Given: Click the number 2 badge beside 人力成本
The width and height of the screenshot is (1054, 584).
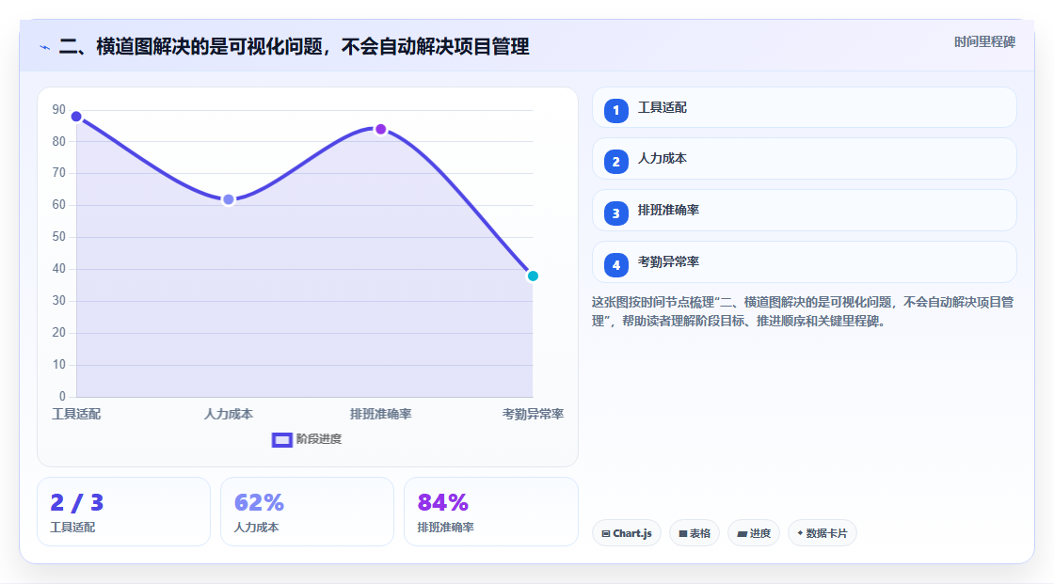Looking at the screenshot, I should (615, 162).
